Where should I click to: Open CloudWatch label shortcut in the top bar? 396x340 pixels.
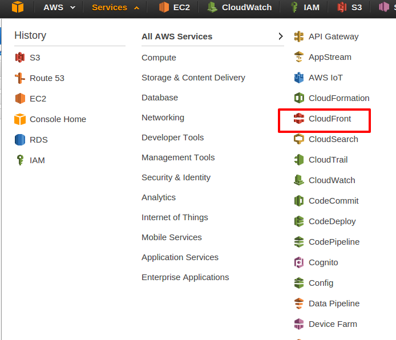pyautogui.click(x=247, y=7)
